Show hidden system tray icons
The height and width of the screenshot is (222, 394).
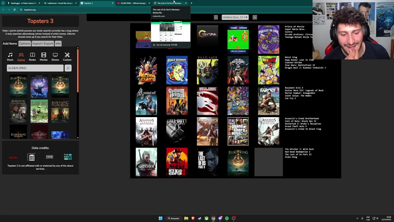coord(357,218)
